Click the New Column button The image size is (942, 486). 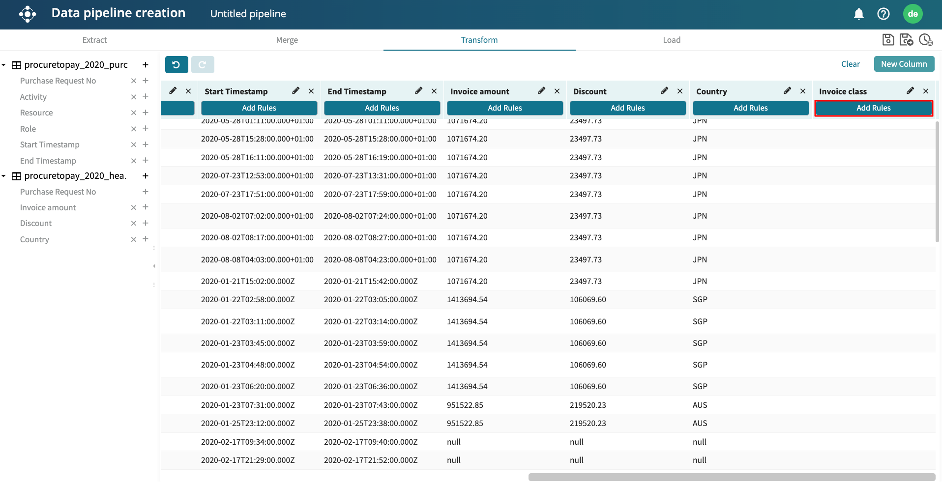(904, 64)
